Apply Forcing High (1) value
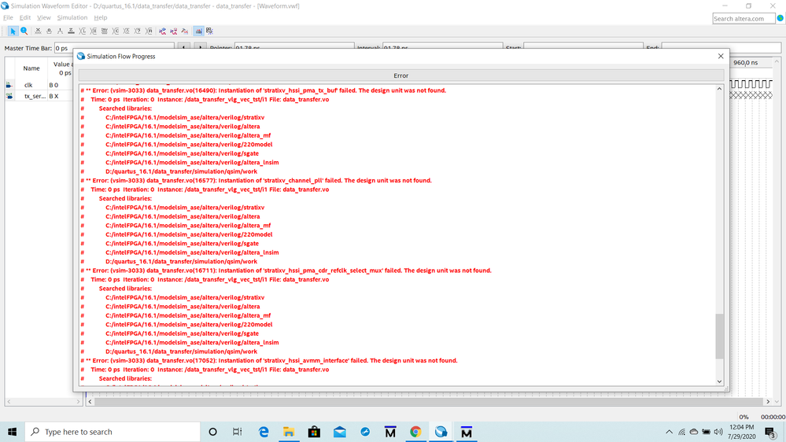This screenshot has height=442, width=786. [x=60, y=31]
